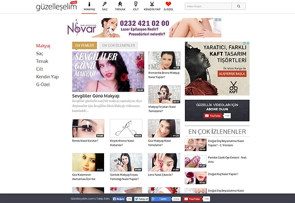The image size is (295, 203).
Task: Click the Google+ follow button in footer
Action: tap(161, 199)
